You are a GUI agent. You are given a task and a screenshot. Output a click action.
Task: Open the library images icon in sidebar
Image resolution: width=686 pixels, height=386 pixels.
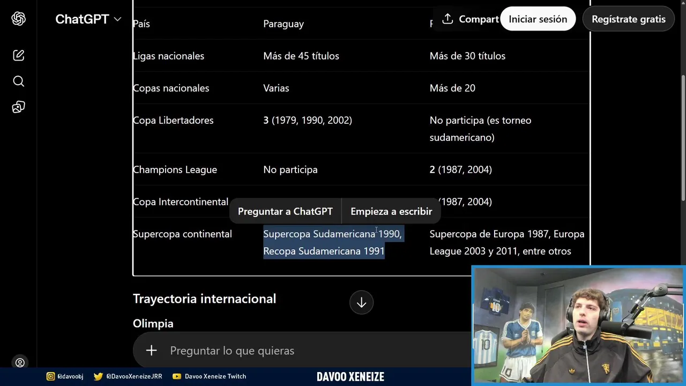(19, 107)
